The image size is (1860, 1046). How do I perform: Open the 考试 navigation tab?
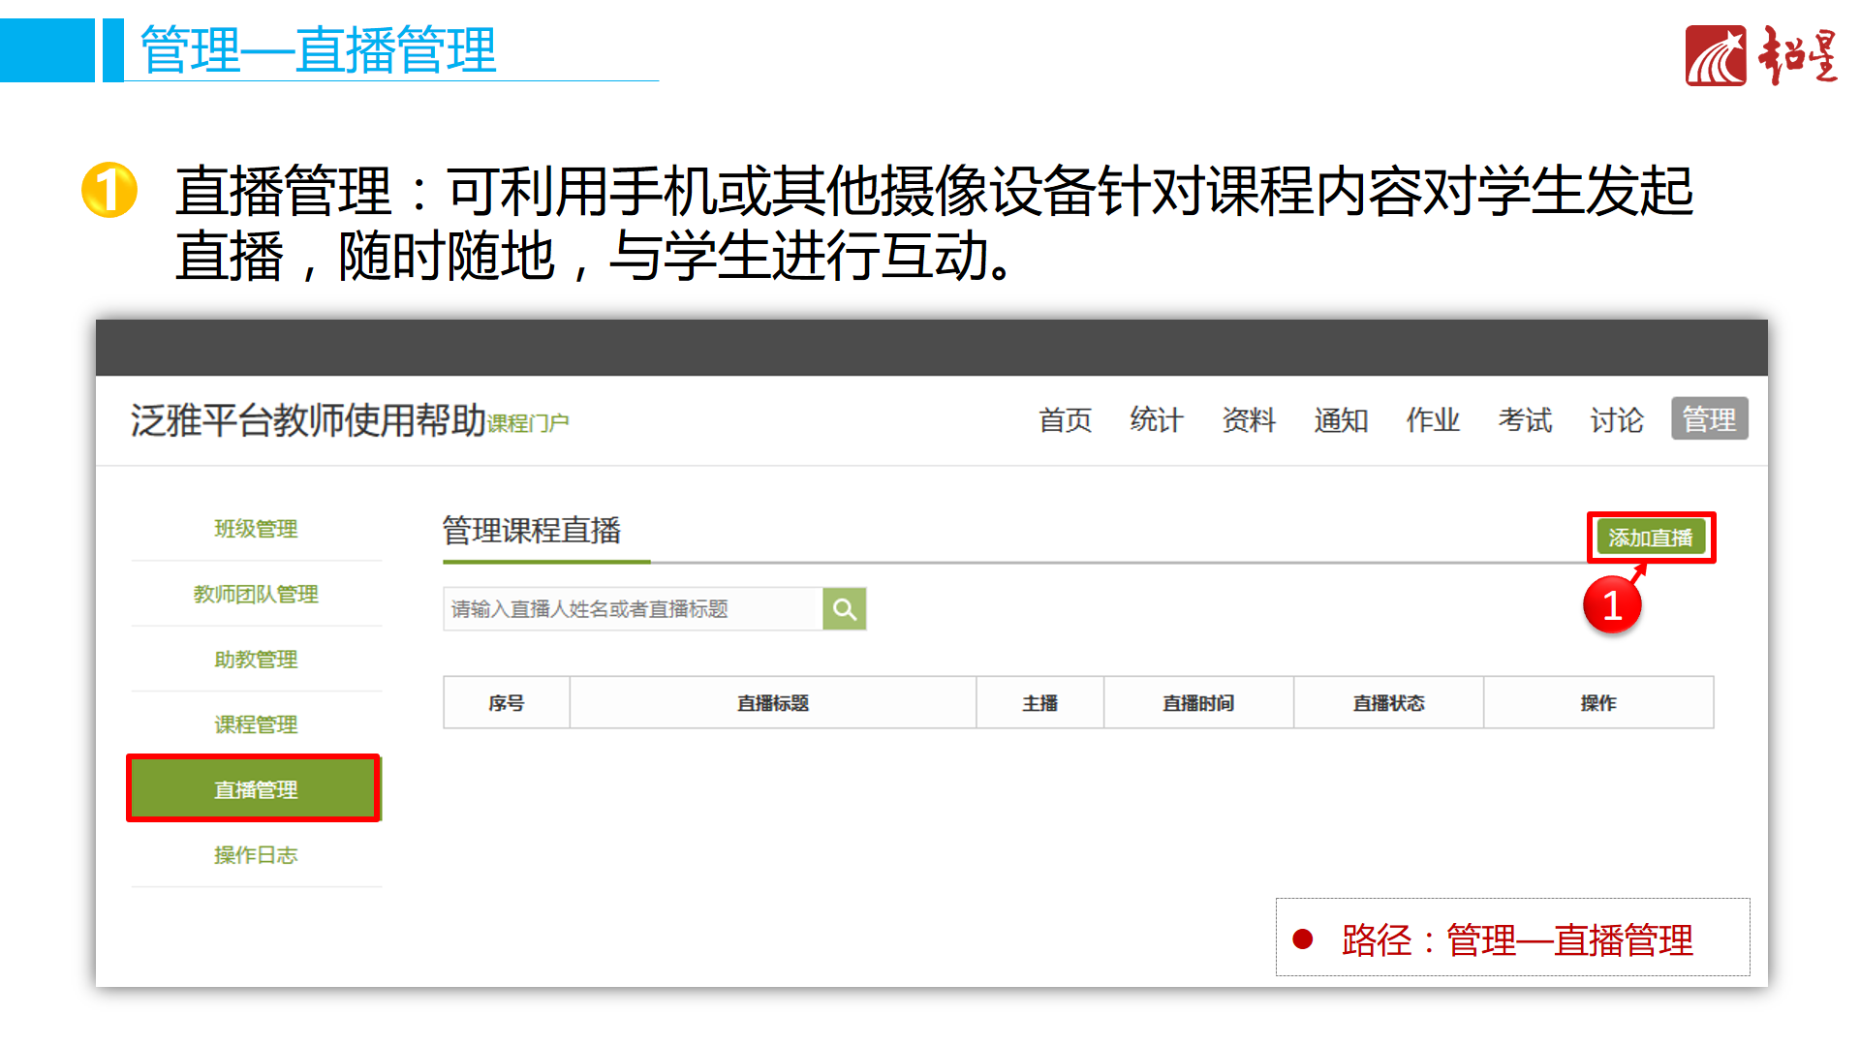tap(1525, 420)
